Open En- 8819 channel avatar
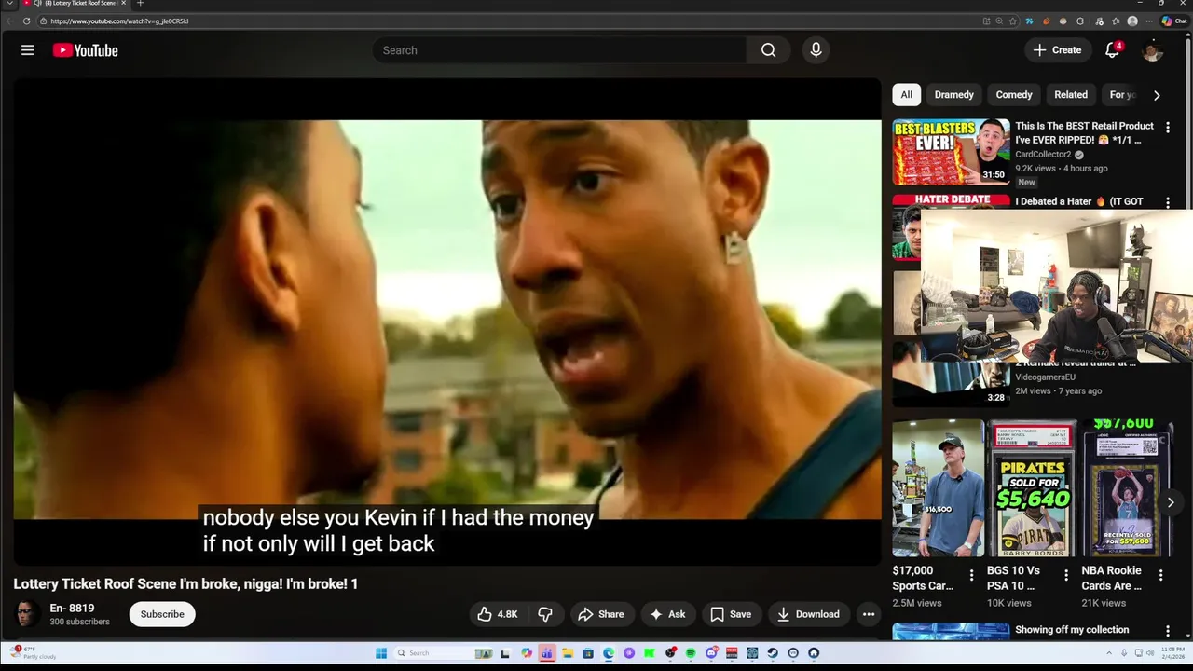This screenshot has width=1193, height=671. click(28, 614)
